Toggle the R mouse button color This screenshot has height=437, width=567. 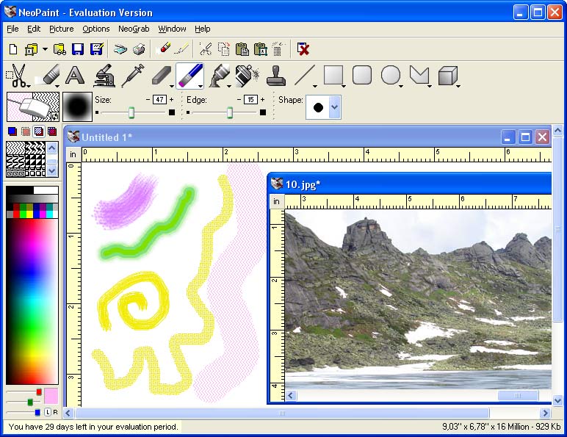[55, 412]
